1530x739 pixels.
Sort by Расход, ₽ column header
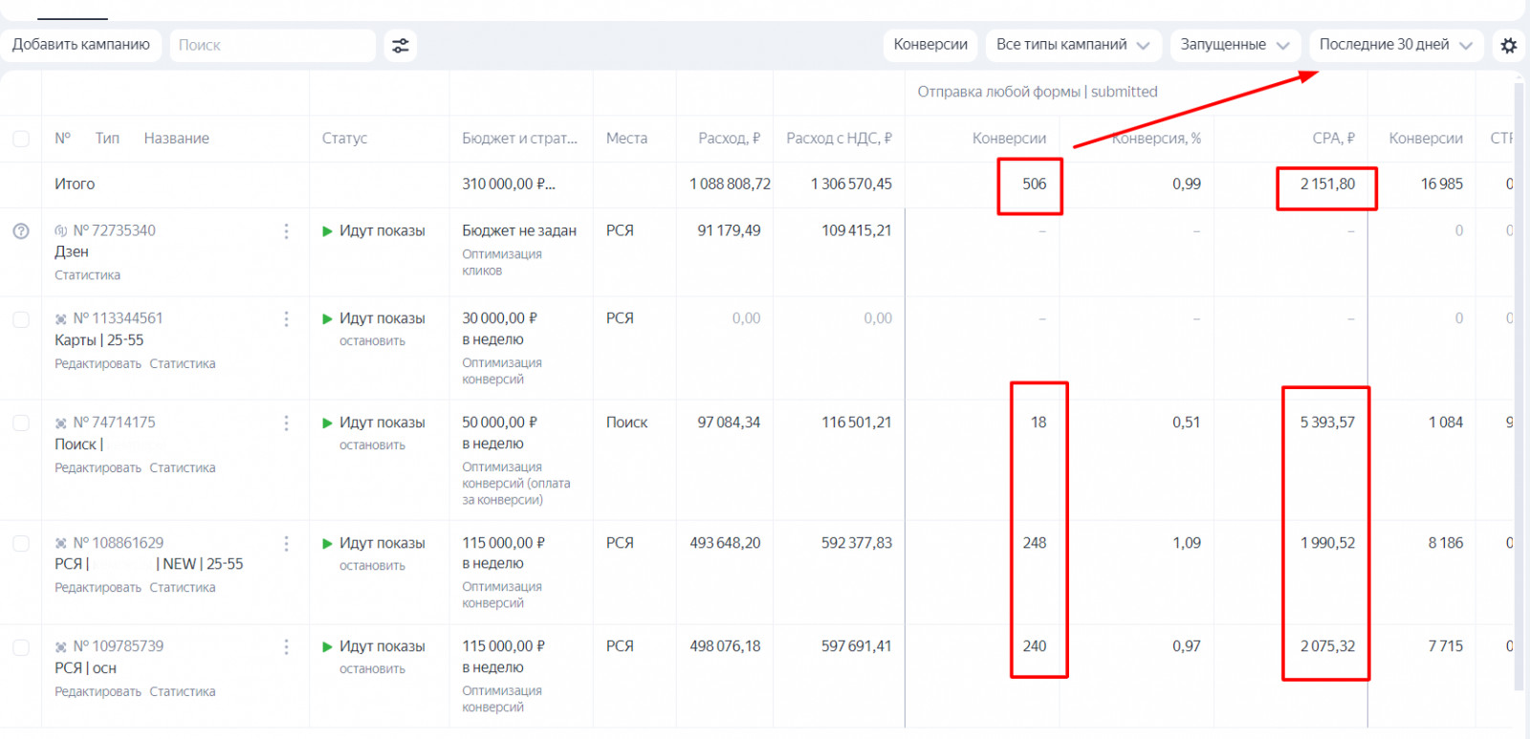(730, 139)
